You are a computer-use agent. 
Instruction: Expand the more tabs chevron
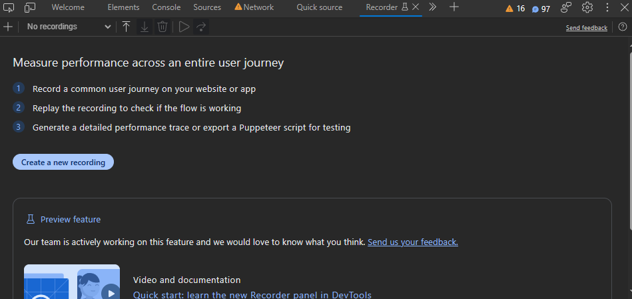point(432,7)
